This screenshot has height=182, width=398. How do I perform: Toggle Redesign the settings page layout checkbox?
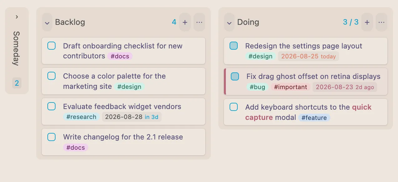pos(234,46)
